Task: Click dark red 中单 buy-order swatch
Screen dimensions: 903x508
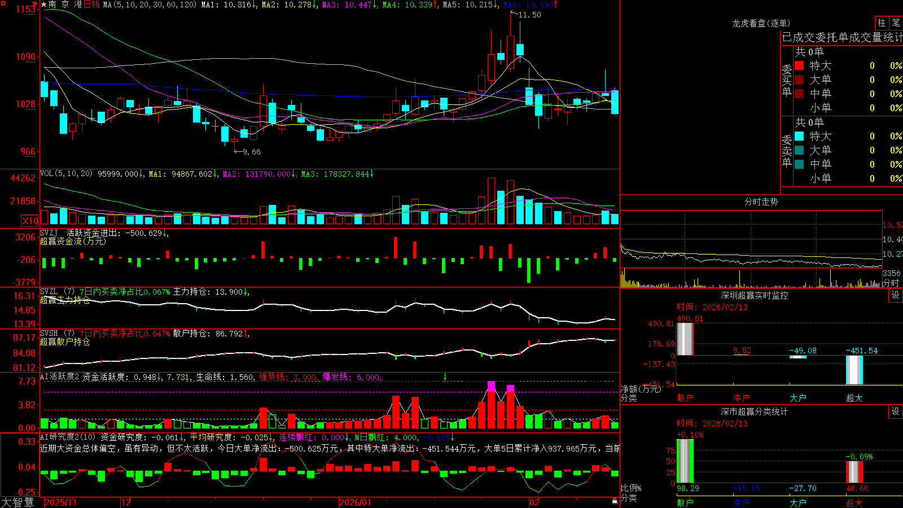Action: point(799,94)
